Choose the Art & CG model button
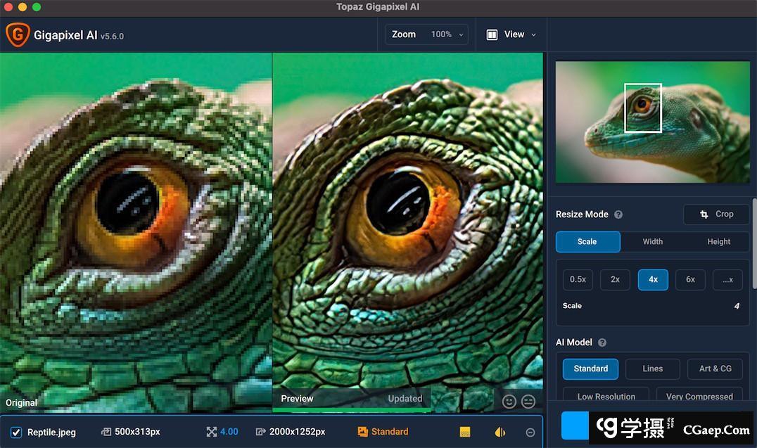The image size is (757, 448). coord(715,369)
